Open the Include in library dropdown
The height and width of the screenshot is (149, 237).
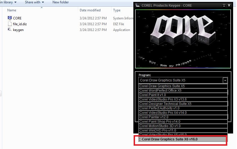point(8,2)
